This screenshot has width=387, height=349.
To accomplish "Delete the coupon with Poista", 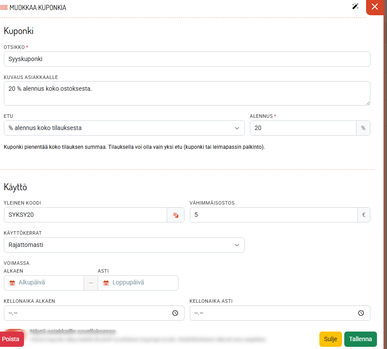I will coord(11,339).
